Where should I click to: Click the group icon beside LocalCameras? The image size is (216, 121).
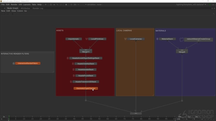click(x=125, y=39)
